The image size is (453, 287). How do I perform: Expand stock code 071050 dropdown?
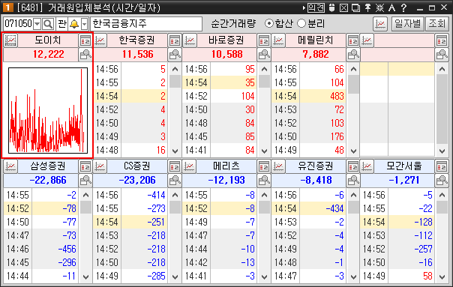pyautogui.click(x=37, y=24)
